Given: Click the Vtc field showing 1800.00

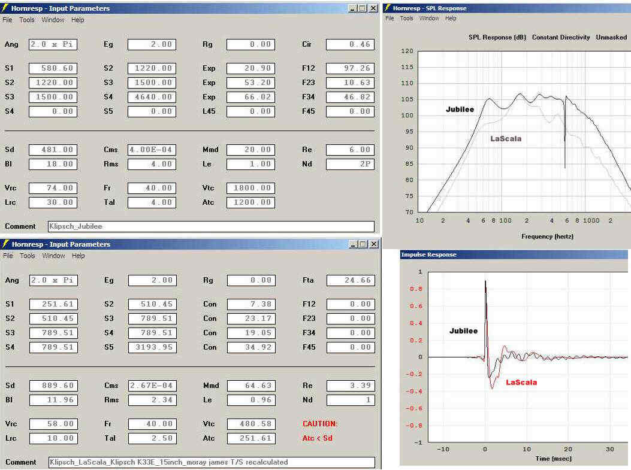Looking at the screenshot, I should (250, 188).
